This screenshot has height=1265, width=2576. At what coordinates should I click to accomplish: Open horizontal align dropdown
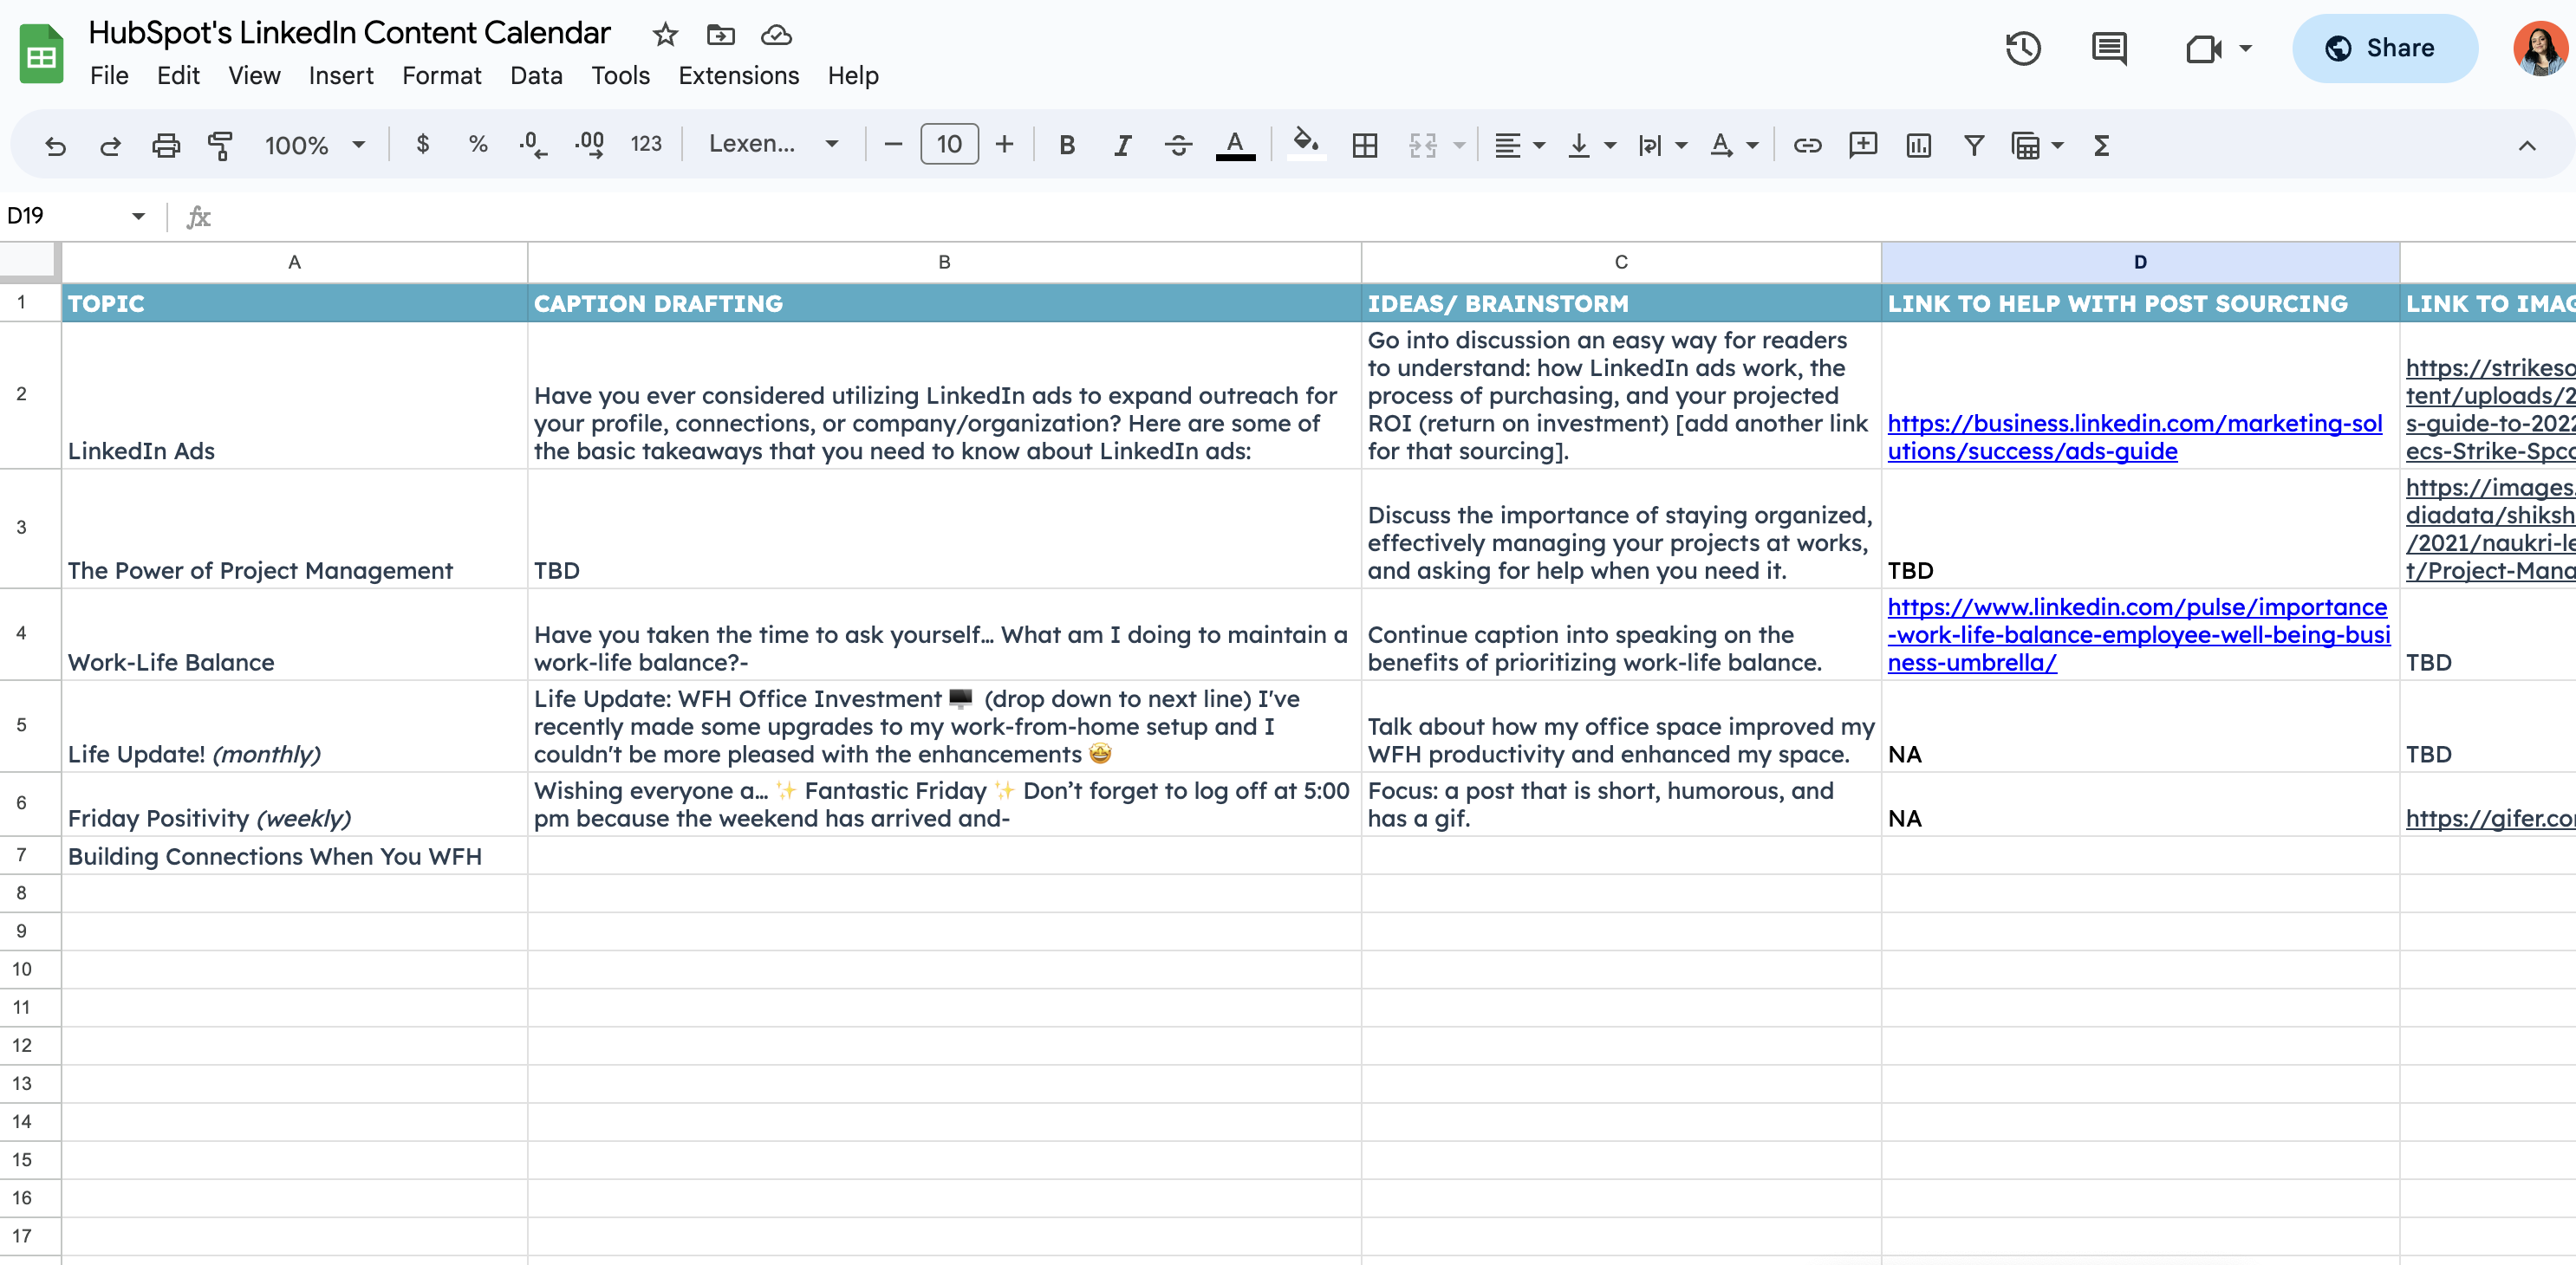point(1519,146)
